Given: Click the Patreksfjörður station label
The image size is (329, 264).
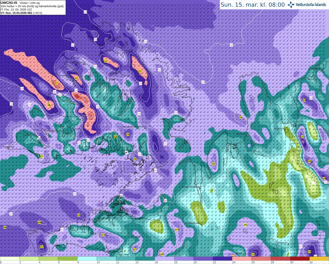Looking at the screenshot, I should [x=30, y=135].
